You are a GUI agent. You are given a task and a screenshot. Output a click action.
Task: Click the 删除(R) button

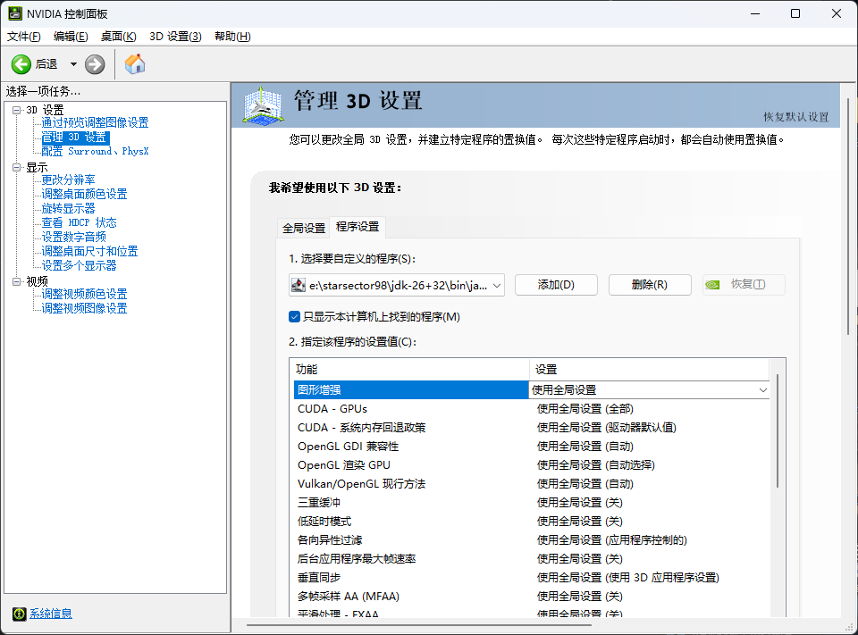(650, 285)
